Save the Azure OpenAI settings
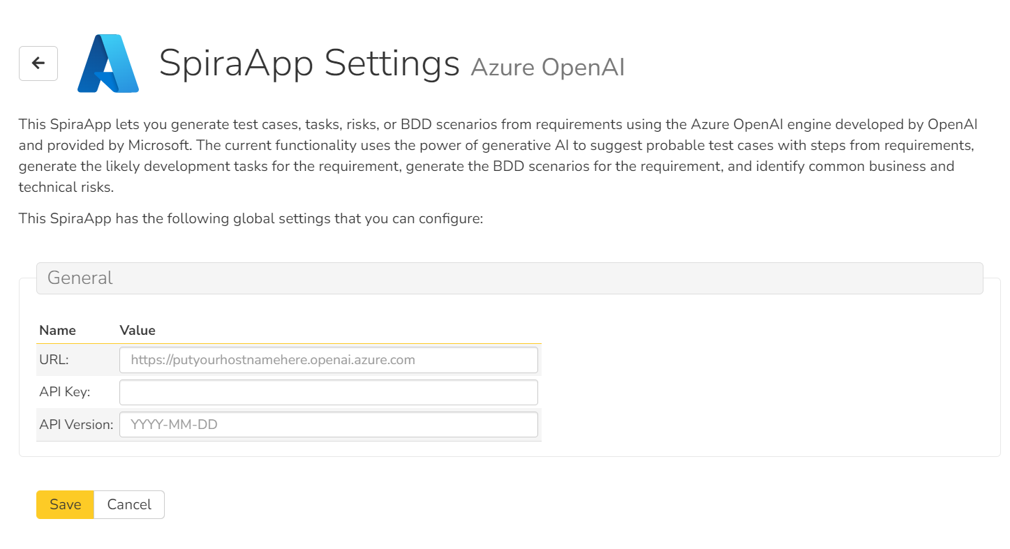 (x=64, y=504)
